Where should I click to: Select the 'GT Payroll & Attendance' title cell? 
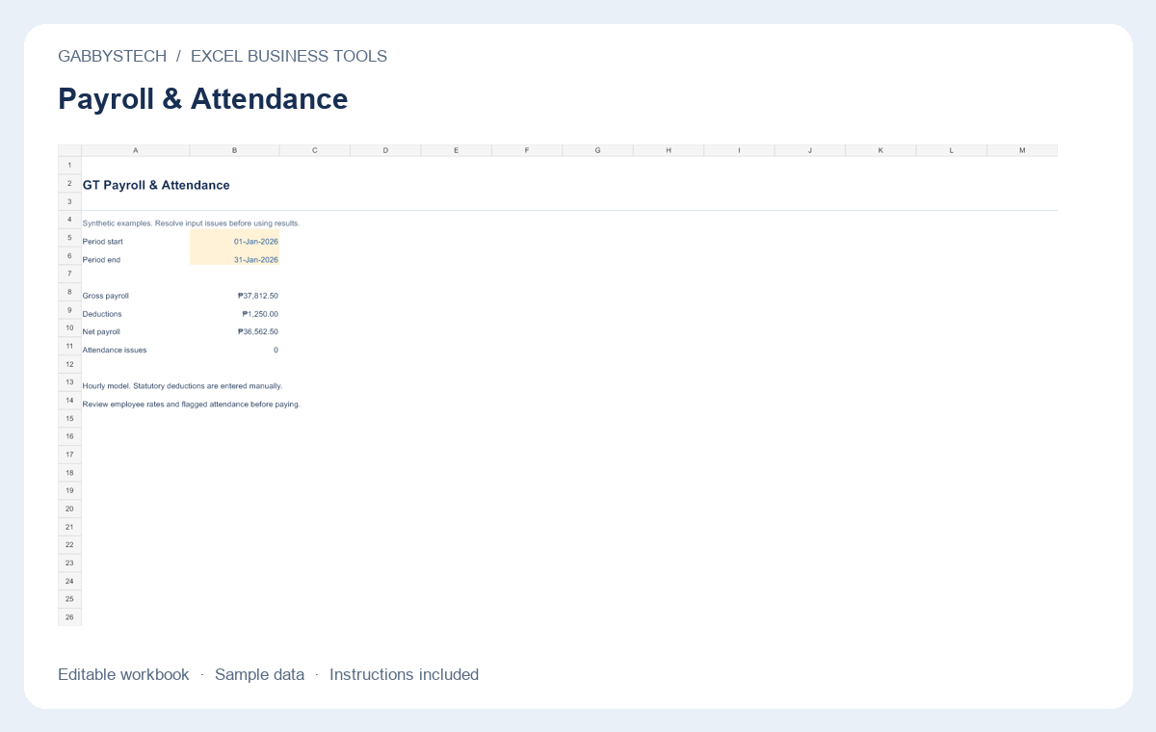[156, 185]
